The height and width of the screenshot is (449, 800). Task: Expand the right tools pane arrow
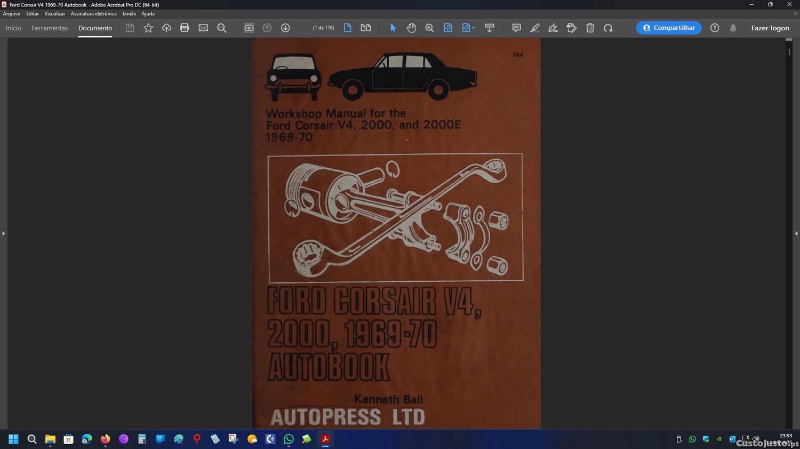click(x=796, y=233)
